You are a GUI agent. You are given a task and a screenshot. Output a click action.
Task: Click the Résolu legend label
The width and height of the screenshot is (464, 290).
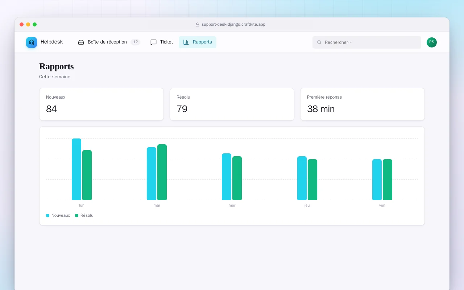(87, 215)
